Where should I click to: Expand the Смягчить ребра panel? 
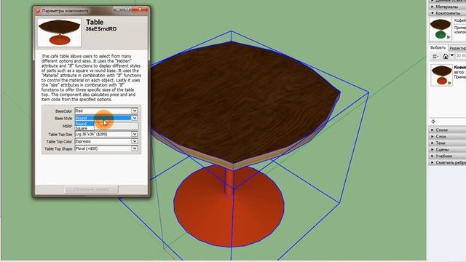[x=446, y=162]
